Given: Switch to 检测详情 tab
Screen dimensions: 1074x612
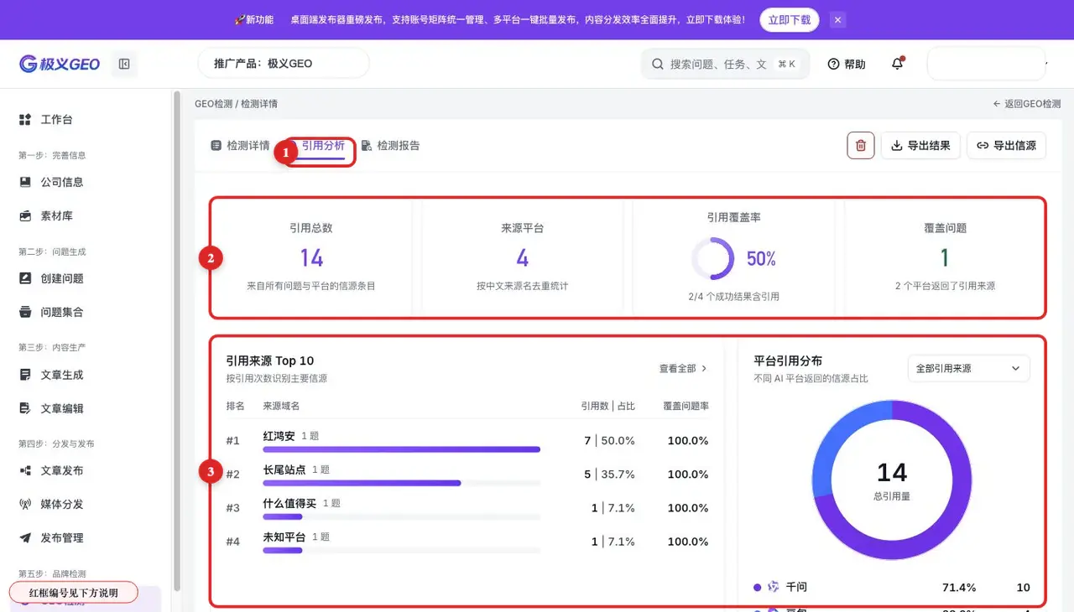Looking at the screenshot, I should click(x=240, y=145).
